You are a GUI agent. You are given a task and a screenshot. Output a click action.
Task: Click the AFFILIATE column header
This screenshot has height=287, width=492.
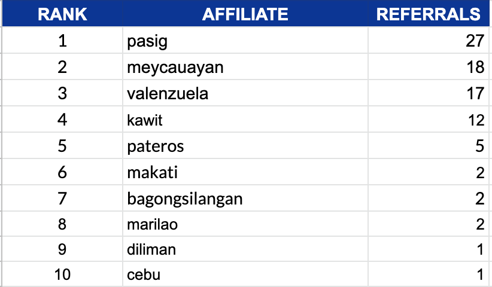245,14
